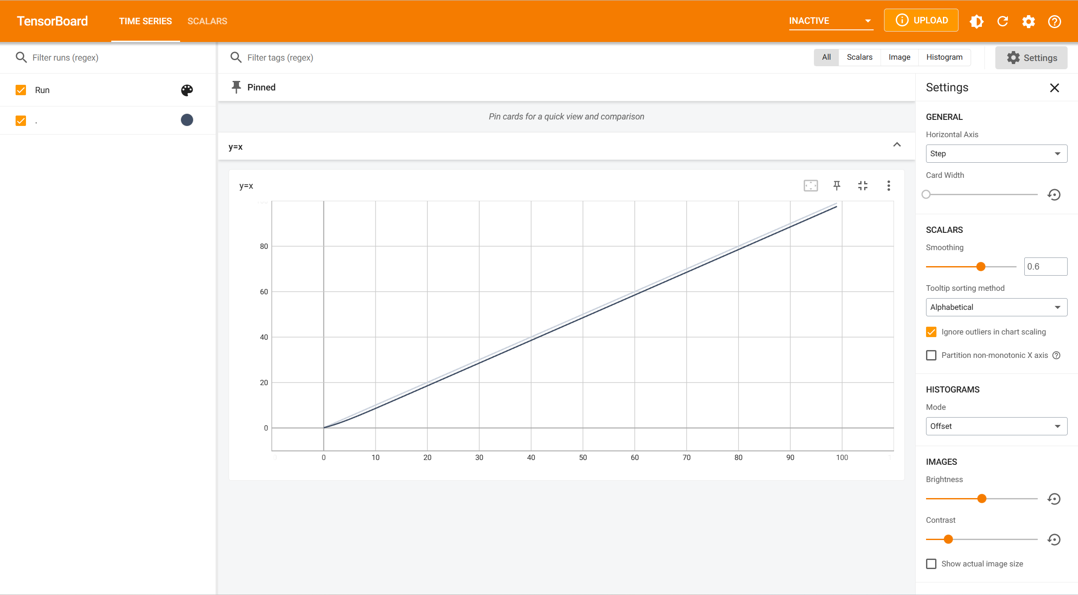The height and width of the screenshot is (595, 1078).
Task: Open the Horizontal Axis Step dropdown
Action: (x=996, y=154)
